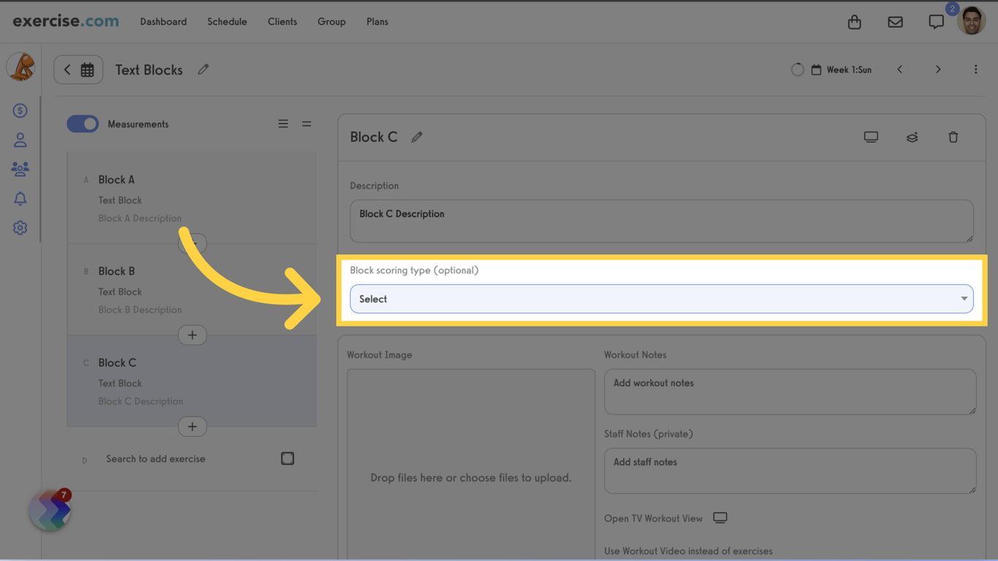This screenshot has height=561, width=998.
Task: Open the mail envelope icon in the header
Action: point(895,21)
